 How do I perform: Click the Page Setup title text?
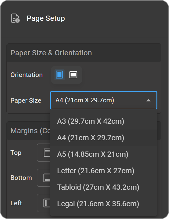tap(46, 18)
